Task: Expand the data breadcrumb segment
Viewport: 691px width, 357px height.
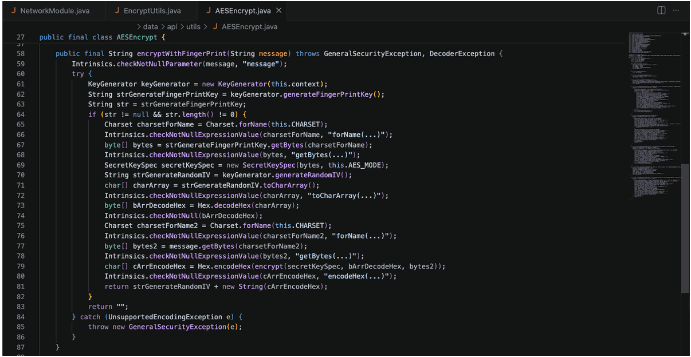Action: click(x=150, y=27)
